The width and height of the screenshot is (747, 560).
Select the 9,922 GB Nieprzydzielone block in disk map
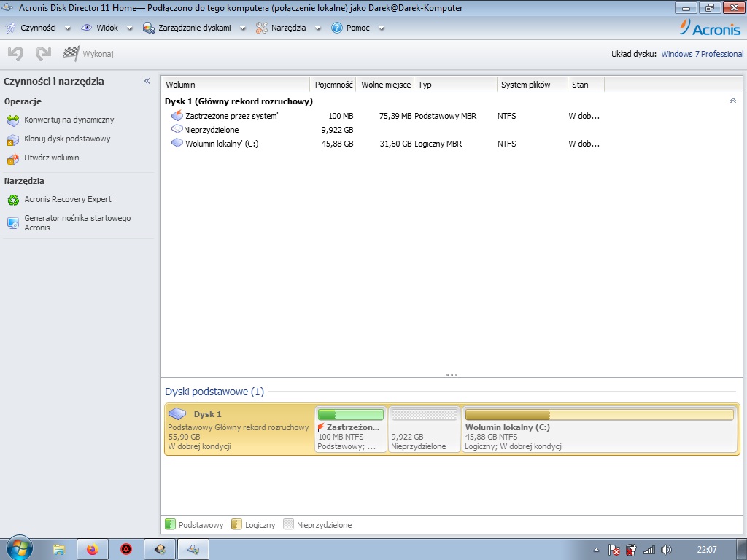(424, 429)
